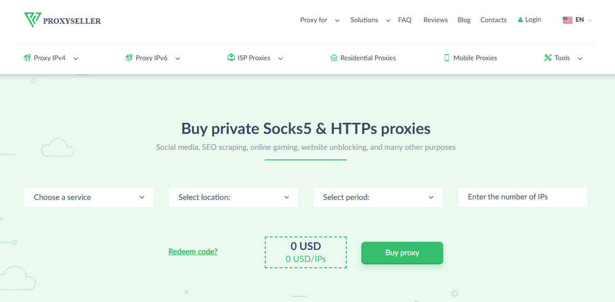The height and width of the screenshot is (302, 615).
Task: Click the Login user icon
Action: (520, 20)
